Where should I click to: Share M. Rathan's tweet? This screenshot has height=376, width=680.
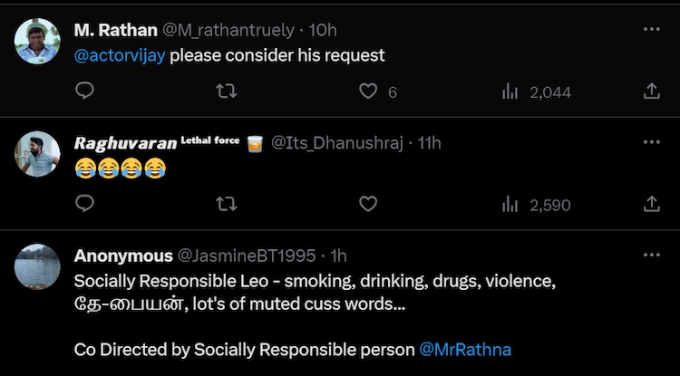tap(651, 91)
